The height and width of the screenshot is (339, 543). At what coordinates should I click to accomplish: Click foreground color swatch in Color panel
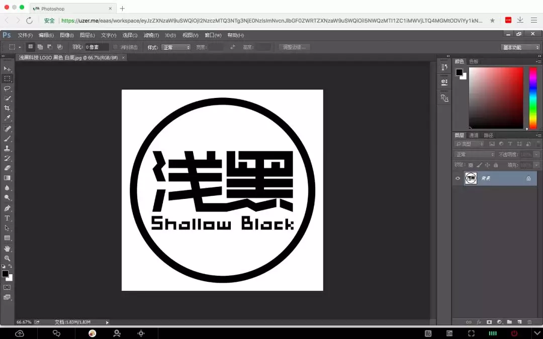tap(459, 72)
